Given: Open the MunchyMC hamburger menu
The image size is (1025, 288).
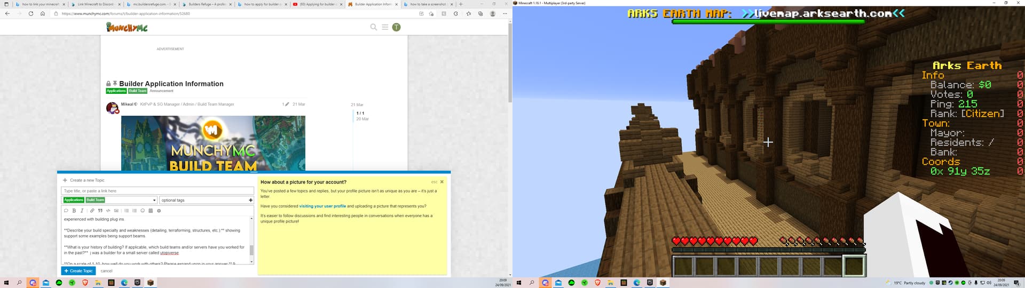Looking at the screenshot, I should (385, 27).
